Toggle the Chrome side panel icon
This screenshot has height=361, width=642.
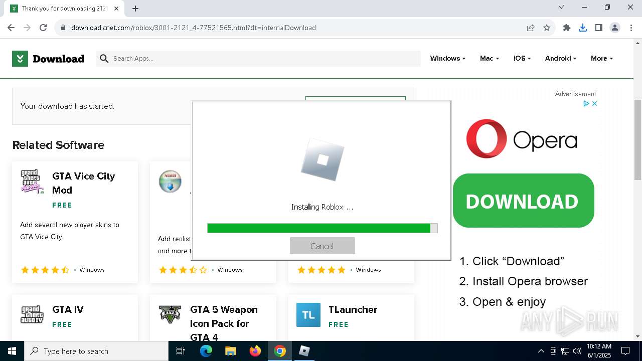coord(599,28)
